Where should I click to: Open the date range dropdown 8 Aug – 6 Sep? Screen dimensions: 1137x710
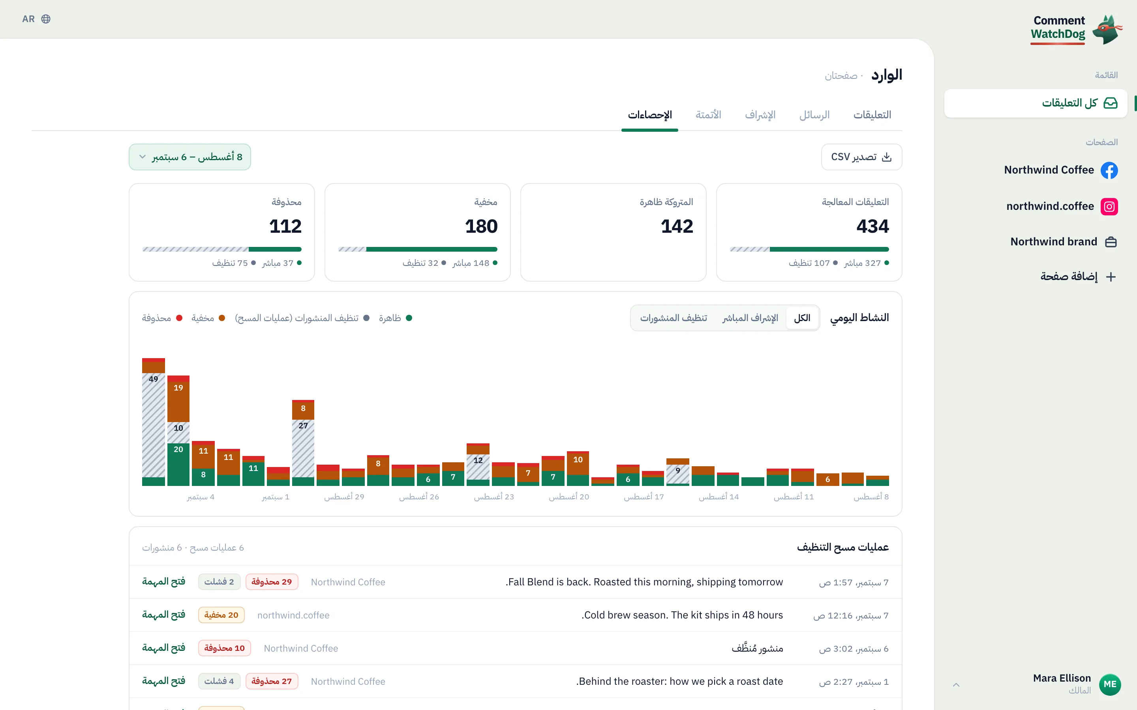[x=190, y=157]
